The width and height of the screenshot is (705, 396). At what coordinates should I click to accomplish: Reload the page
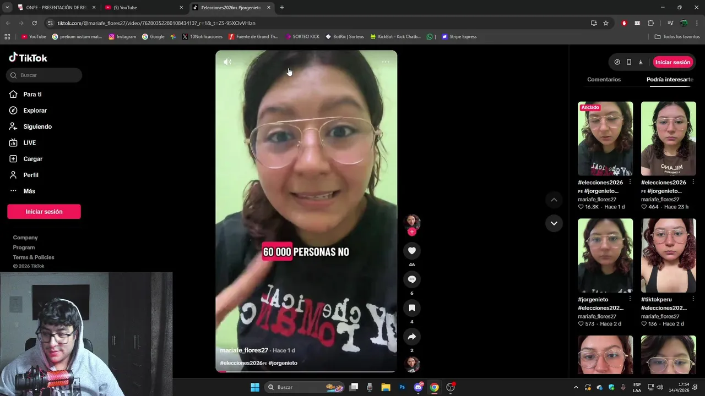[34, 23]
